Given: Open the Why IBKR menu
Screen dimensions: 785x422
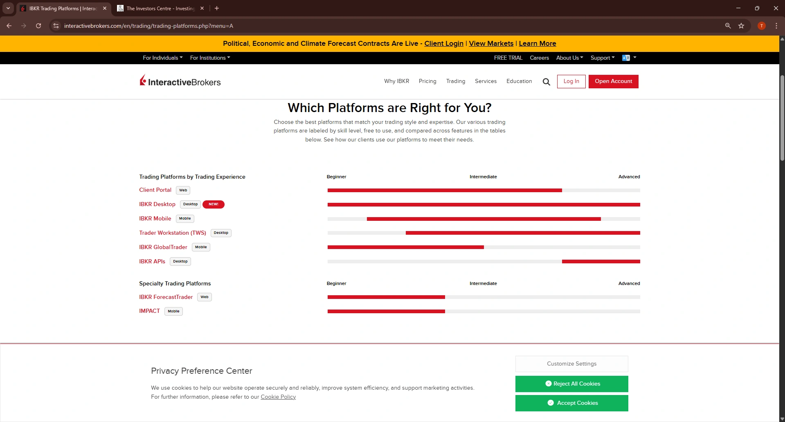Looking at the screenshot, I should point(396,81).
